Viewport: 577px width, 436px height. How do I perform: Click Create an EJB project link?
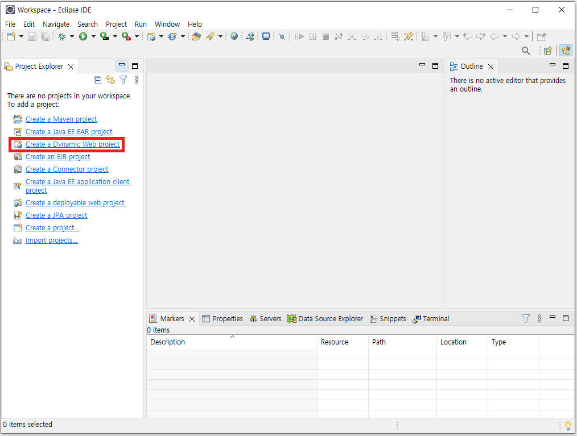(58, 156)
